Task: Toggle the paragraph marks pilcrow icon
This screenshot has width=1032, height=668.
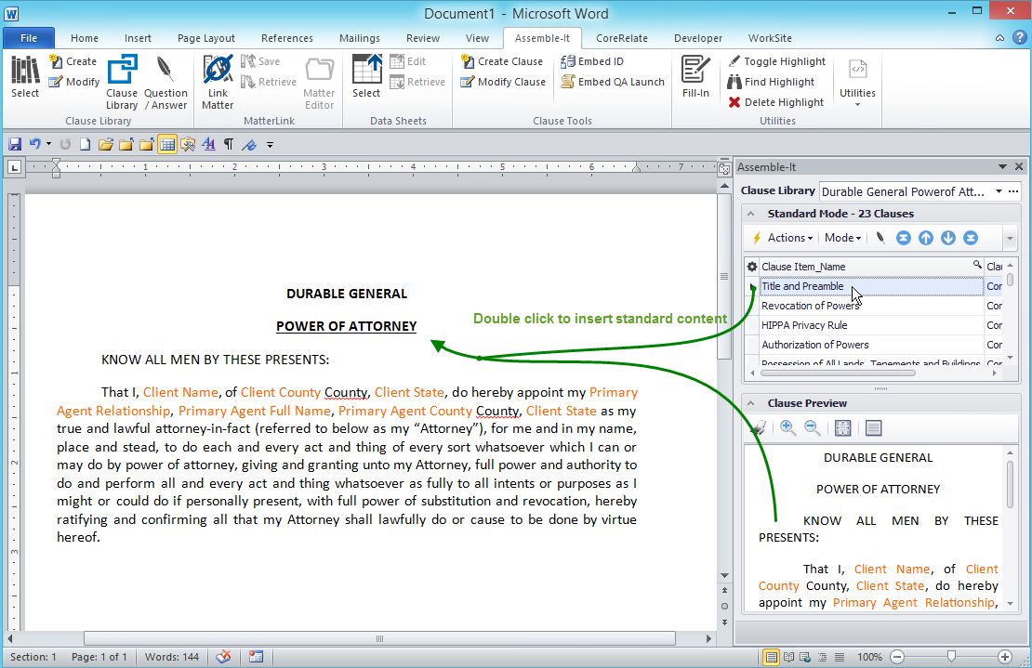Action: point(229,144)
